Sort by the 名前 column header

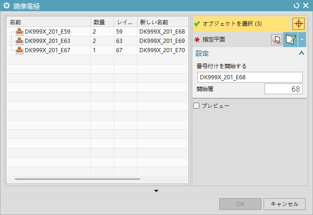(48, 22)
